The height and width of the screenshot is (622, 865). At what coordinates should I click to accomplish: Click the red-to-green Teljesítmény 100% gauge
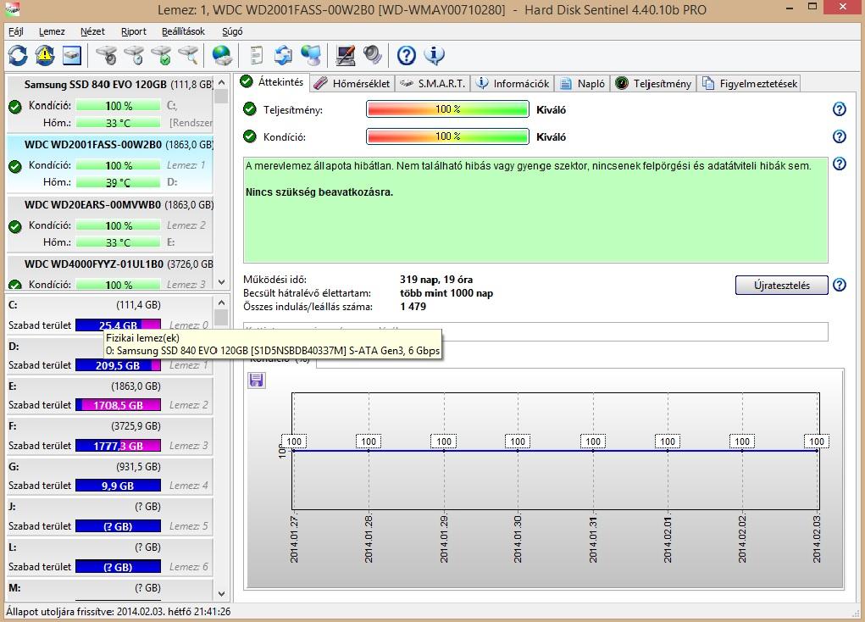pos(447,109)
